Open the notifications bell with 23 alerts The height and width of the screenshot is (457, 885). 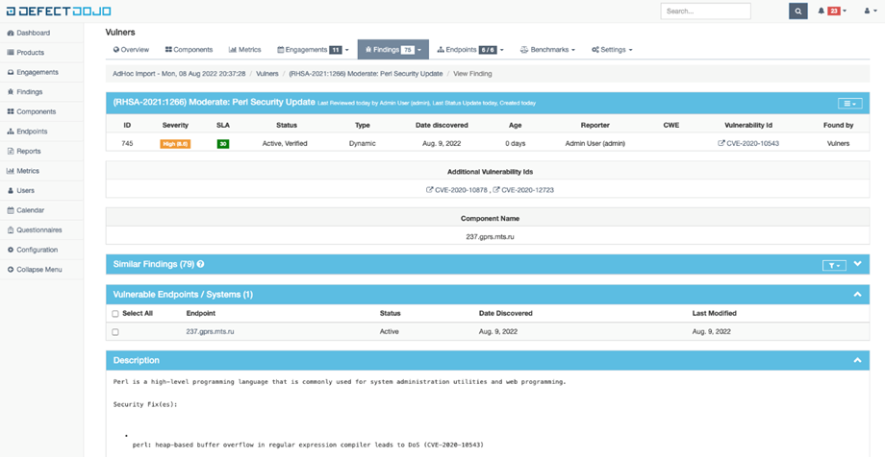pyautogui.click(x=832, y=11)
